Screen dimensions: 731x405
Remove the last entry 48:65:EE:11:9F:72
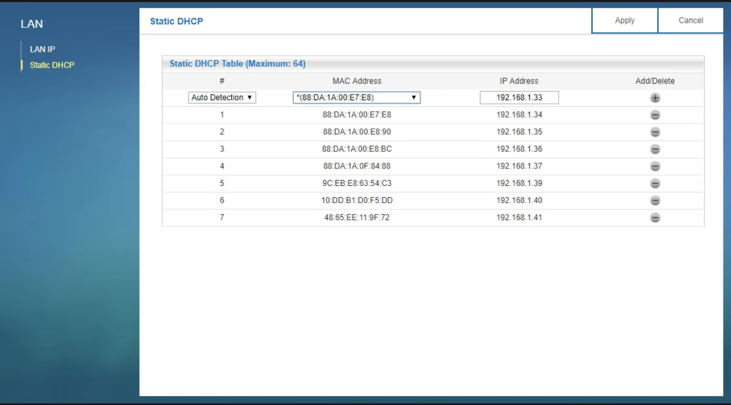[x=656, y=218]
